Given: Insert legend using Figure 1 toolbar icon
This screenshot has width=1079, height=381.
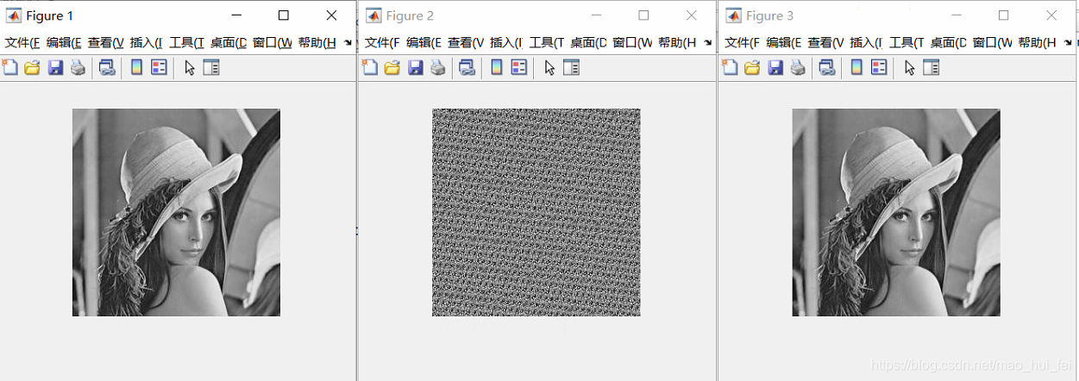Looking at the screenshot, I should 159,67.
